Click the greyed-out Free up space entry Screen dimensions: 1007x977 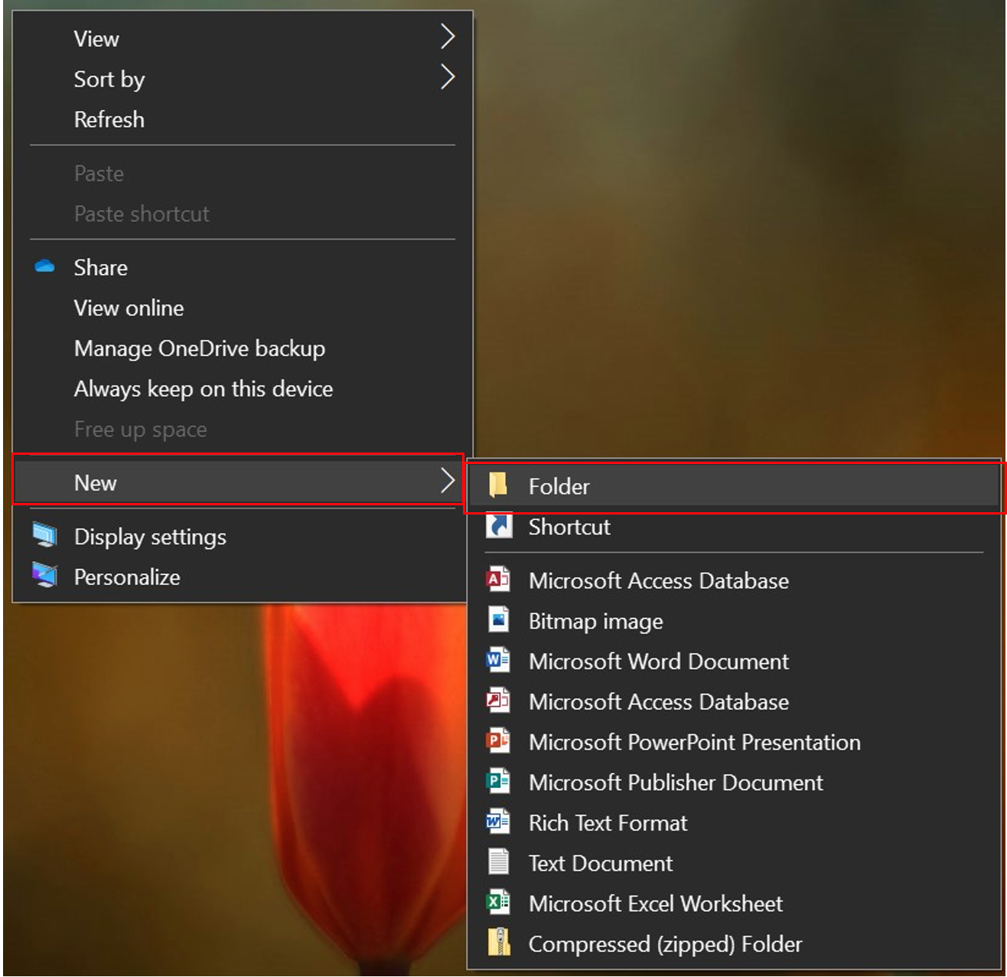[x=243, y=430]
